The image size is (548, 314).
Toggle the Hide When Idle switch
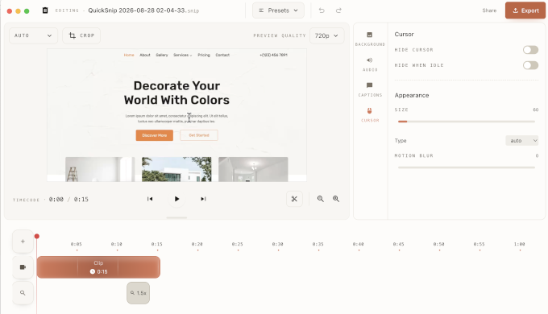pos(530,65)
